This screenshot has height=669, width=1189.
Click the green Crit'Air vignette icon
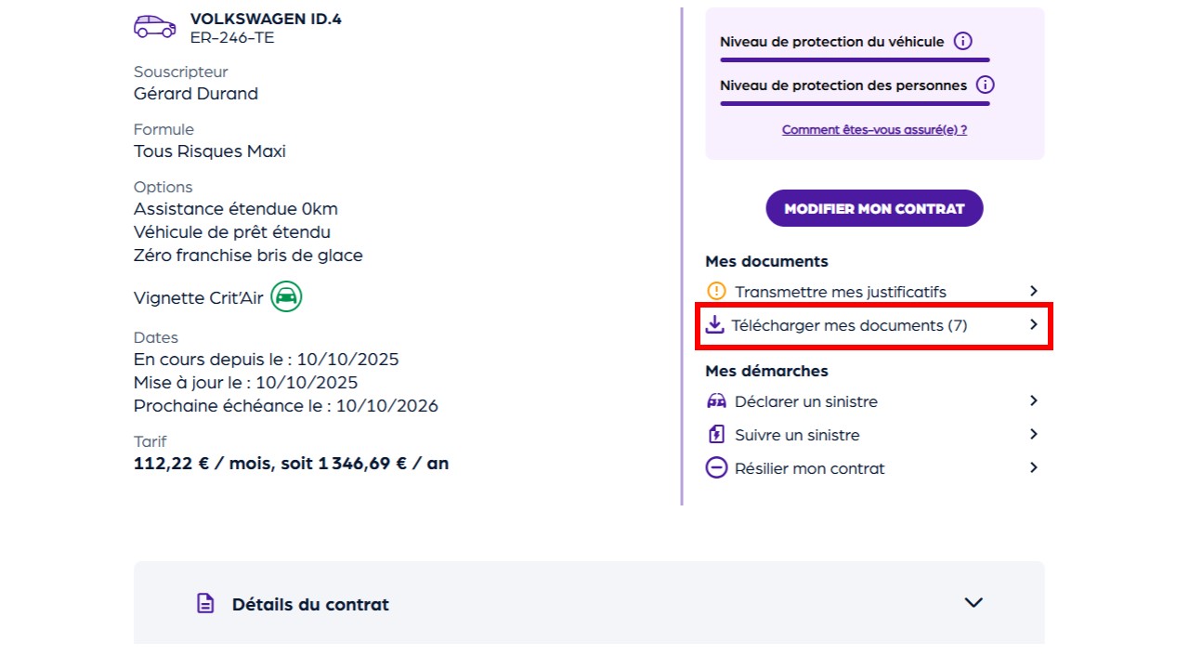[x=286, y=297]
